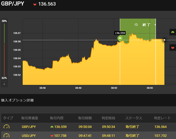Image resolution: width=176 pixels, height=139 pixels.
Task: Click the ステータス column header
Action: (x=133, y=118)
